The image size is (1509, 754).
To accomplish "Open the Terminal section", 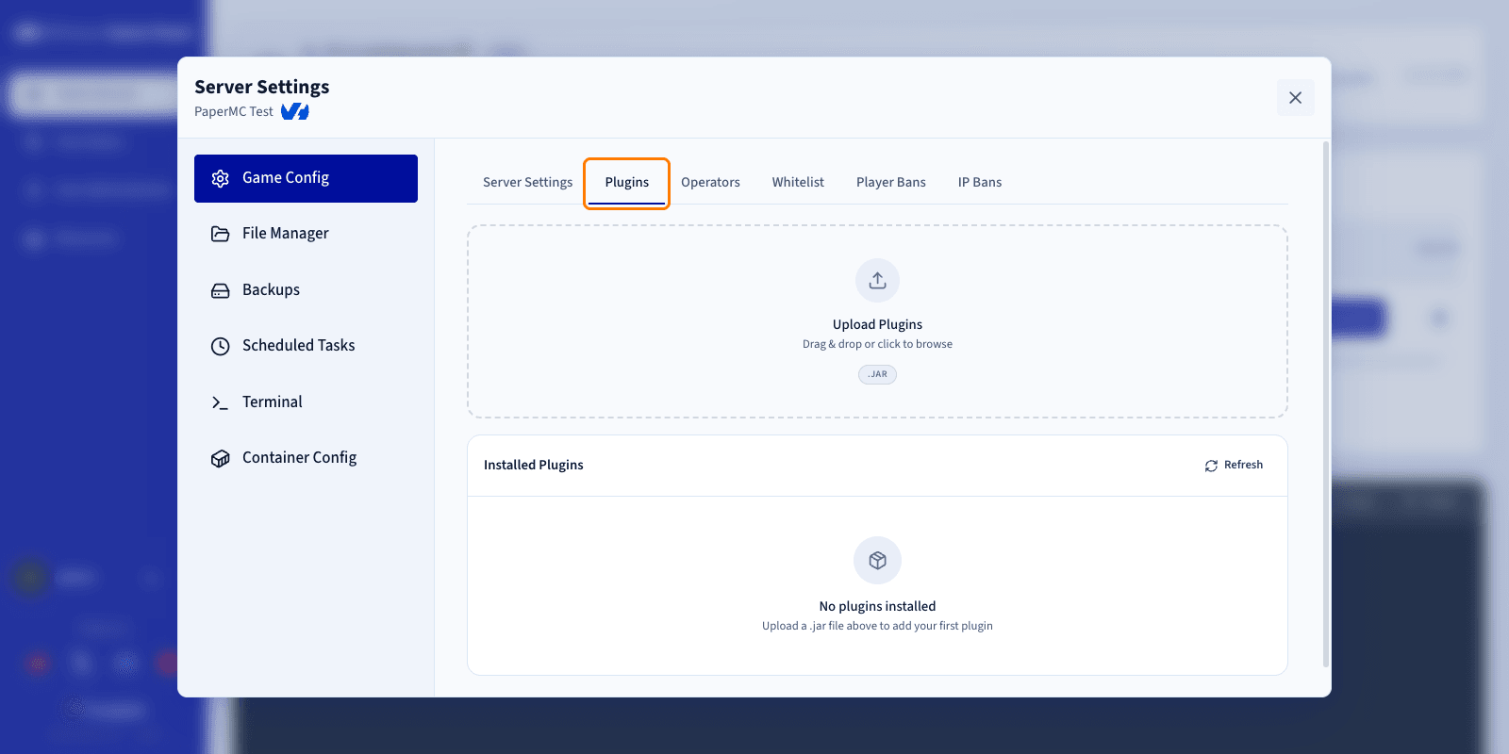I will point(306,402).
